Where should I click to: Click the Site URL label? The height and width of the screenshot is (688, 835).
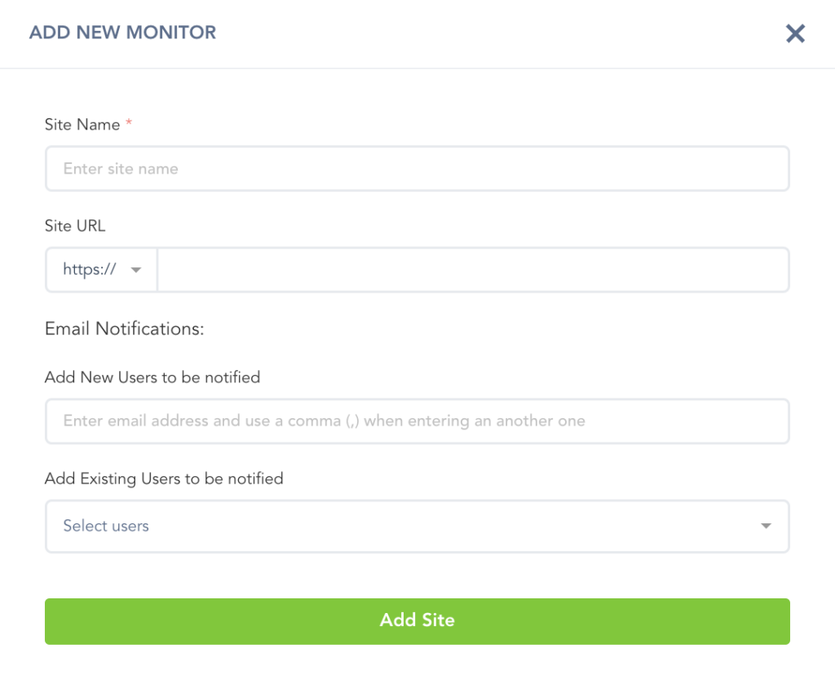pyautogui.click(x=75, y=226)
